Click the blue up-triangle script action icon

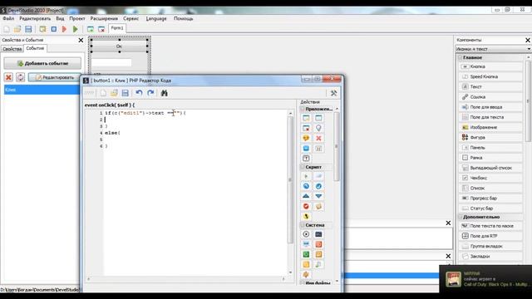(306, 196)
